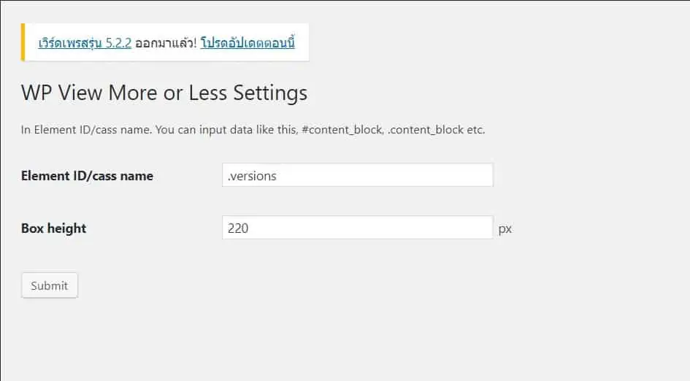
Task: Click the Thai update-now link in the notice
Action: click(x=247, y=42)
